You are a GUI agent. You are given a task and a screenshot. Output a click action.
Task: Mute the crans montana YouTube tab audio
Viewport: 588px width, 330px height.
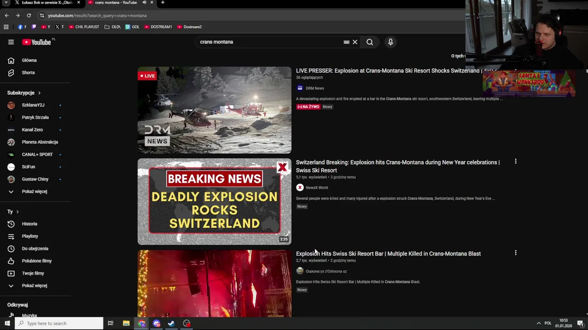click(144, 3)
